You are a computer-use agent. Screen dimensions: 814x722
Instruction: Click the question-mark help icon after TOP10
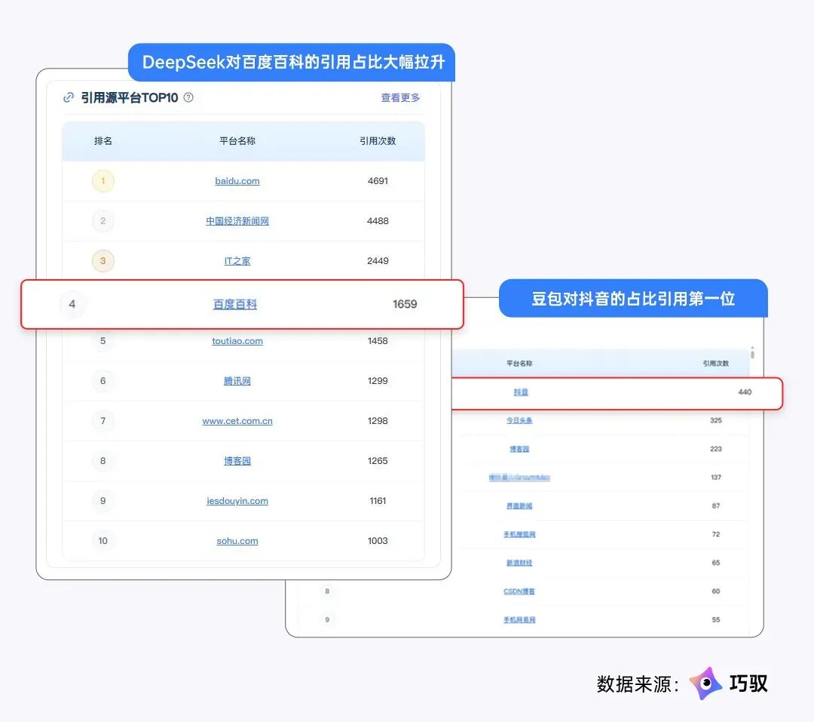pyautogui.click(x=188, y=97)
